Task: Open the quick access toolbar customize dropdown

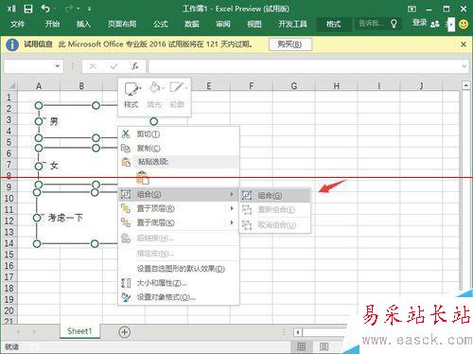Action: point(89,9)
